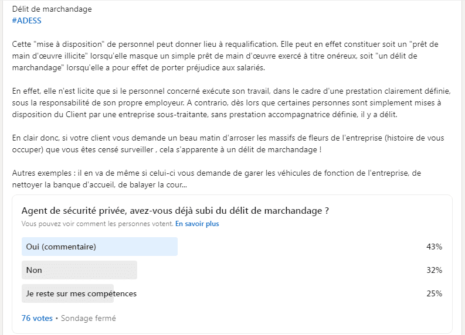This screenshot has height=335, width=465.
Task: Open the #ADESS hashtag link
Action: (x=27, y=20)
